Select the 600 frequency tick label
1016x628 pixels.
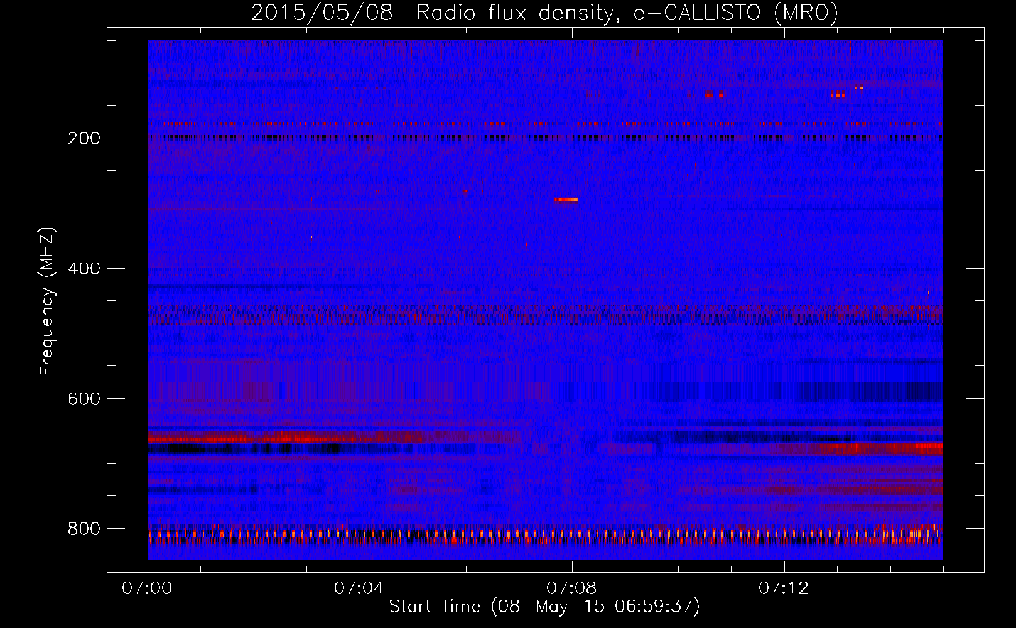tap(84, 399)
